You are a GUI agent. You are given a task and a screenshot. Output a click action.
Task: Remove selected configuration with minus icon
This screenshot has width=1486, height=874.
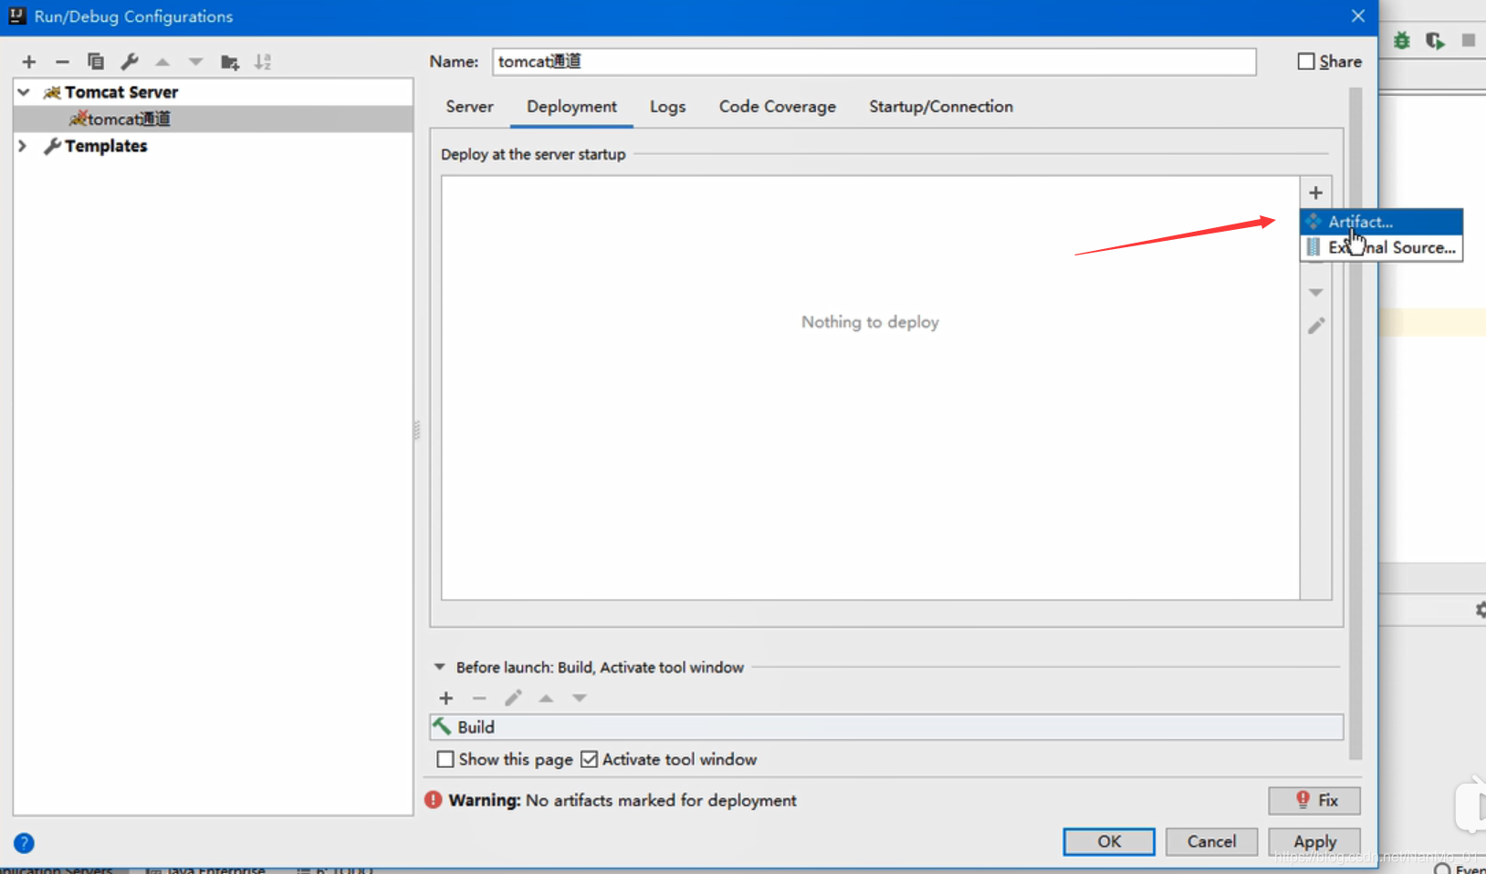(62, 62)
